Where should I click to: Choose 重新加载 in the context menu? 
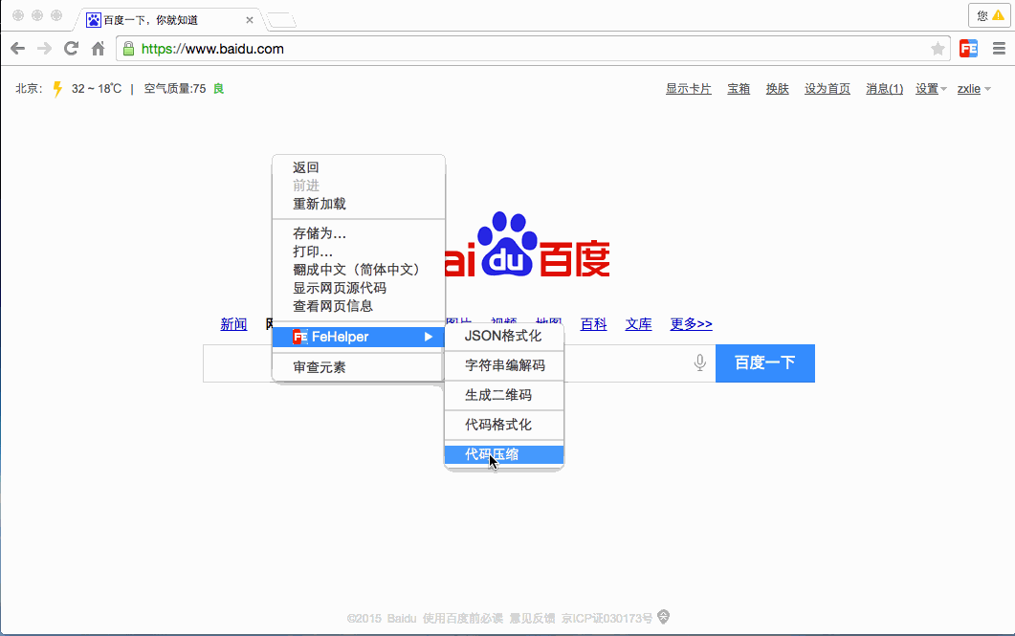359,204
